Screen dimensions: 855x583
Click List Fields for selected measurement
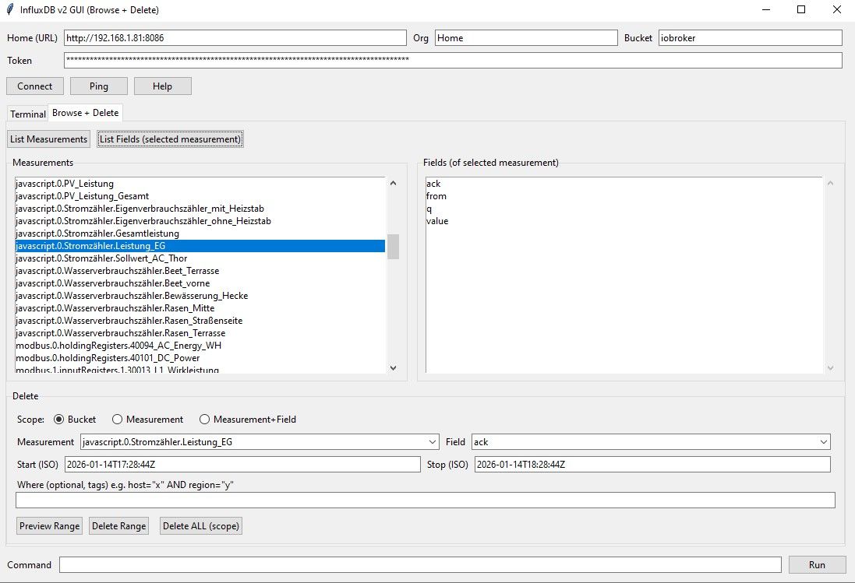coord(170,139)
